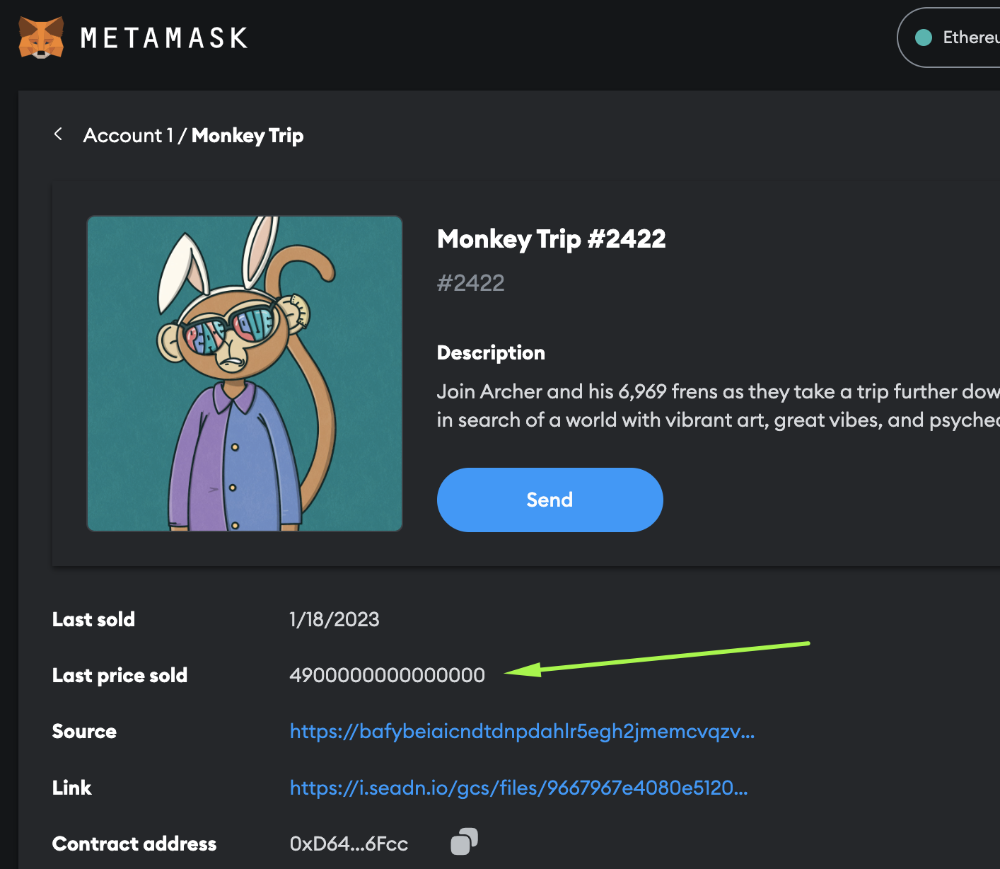Image resolution: width=1000 pixels, height=869 pixels.
Task: Click the Last price sold label
Action: [x=120, y=675]
